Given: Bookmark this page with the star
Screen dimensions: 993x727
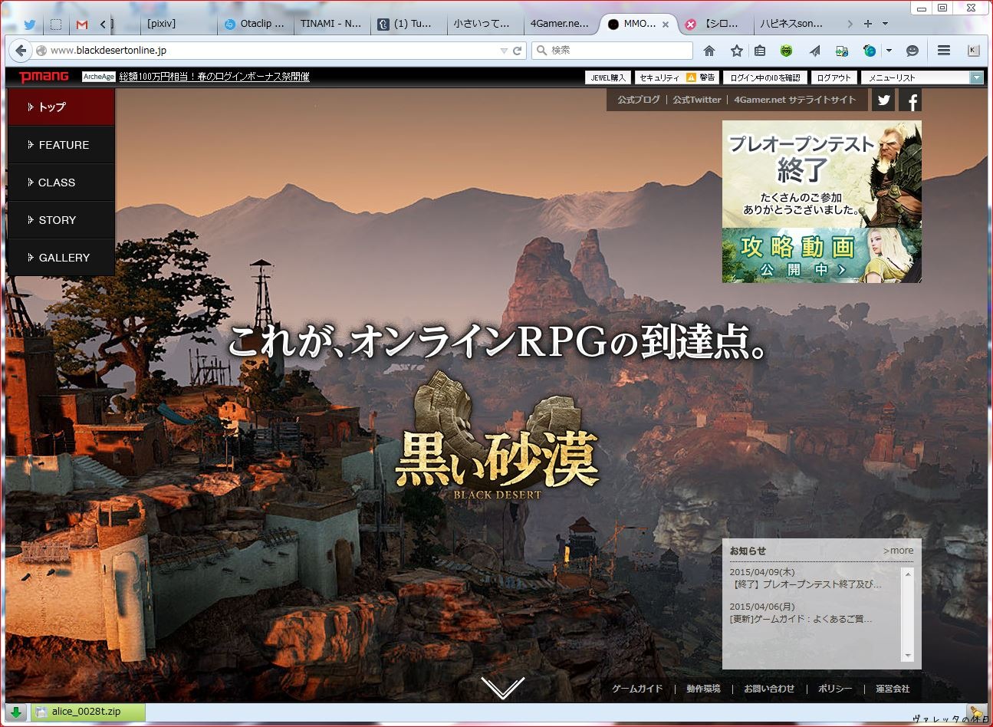Looking at the screenshot, I should tap(736, 51).
